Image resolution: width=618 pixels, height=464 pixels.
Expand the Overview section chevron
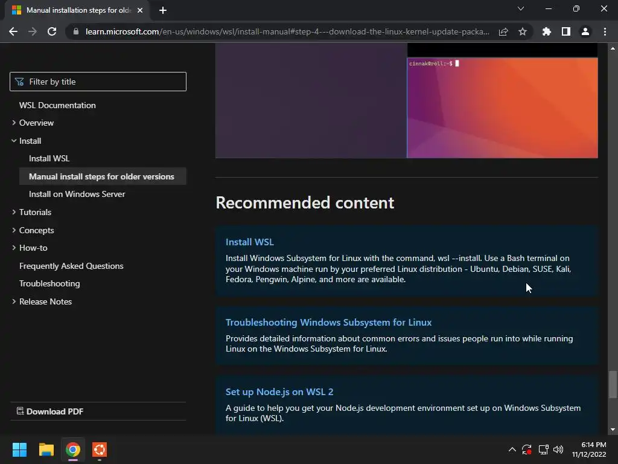point(14,123)
